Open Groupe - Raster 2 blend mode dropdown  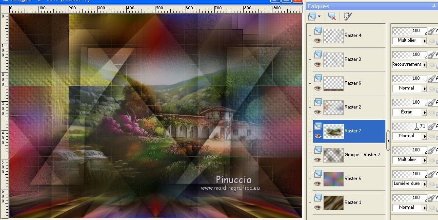[x=424, y=160]
